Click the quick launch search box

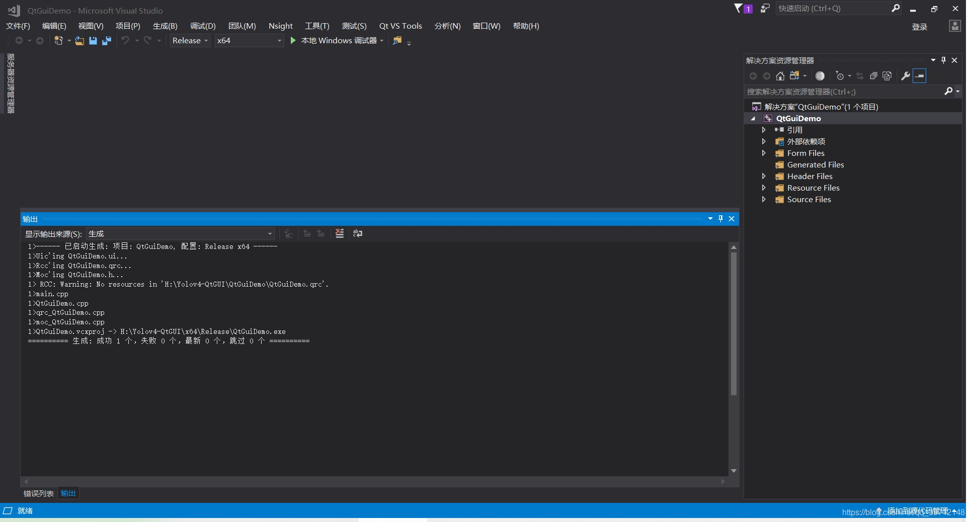pos(835,8)
